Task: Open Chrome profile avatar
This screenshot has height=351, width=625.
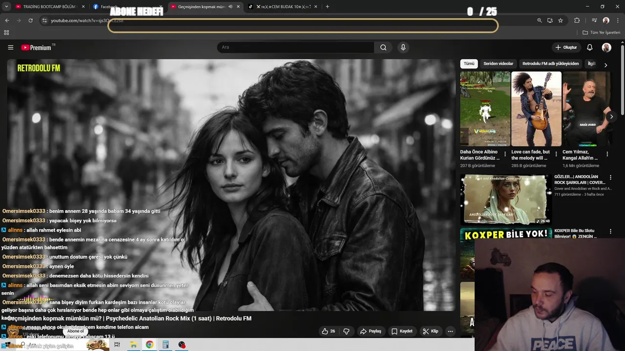Action: point(606,20)
